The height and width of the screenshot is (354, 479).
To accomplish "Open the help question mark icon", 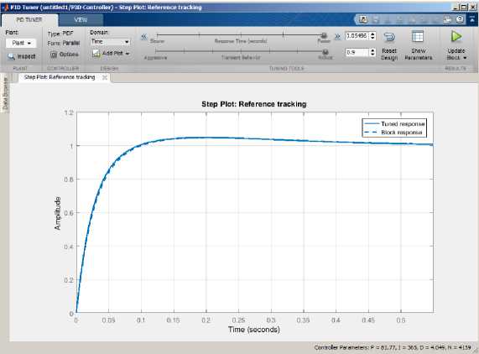I will coord(460,19).
